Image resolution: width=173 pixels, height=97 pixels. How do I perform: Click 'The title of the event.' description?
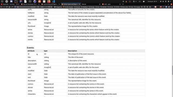click(x=76, y=57)
